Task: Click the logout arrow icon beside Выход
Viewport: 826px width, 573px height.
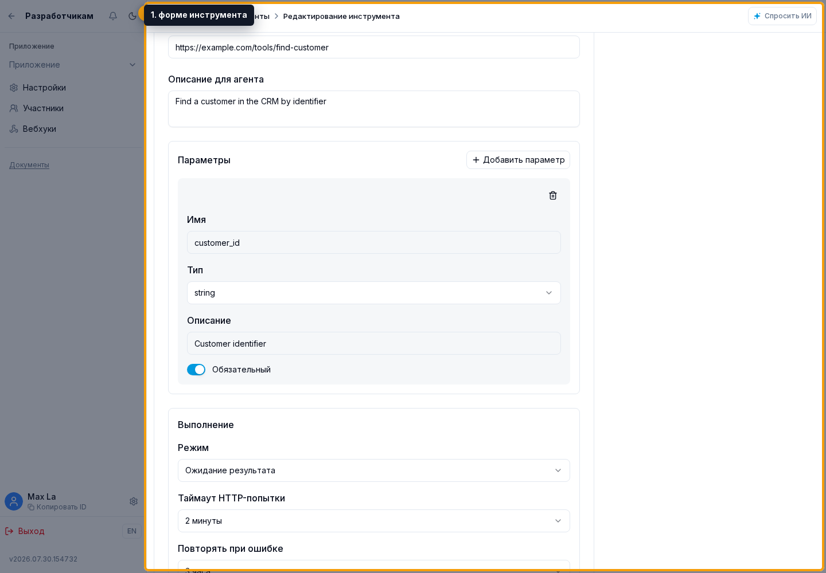Action: click(9, 531)
